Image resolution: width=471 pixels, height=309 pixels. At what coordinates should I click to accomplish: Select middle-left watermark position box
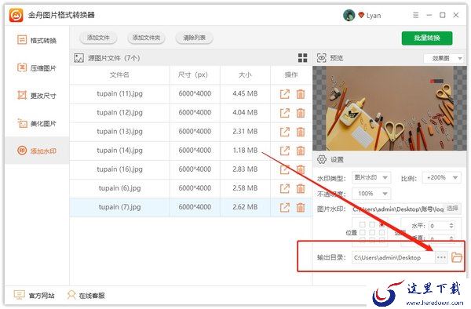[363, 232]
